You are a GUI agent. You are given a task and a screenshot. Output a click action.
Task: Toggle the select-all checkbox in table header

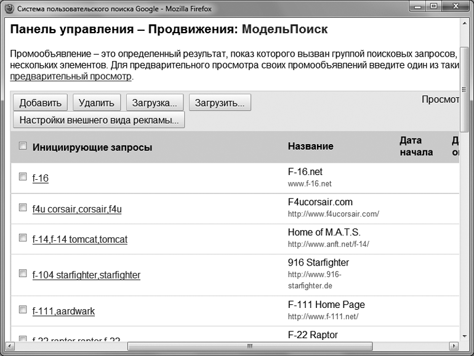23,147
